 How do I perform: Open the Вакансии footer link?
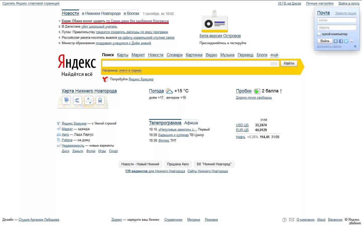click(x=335, y=220)
